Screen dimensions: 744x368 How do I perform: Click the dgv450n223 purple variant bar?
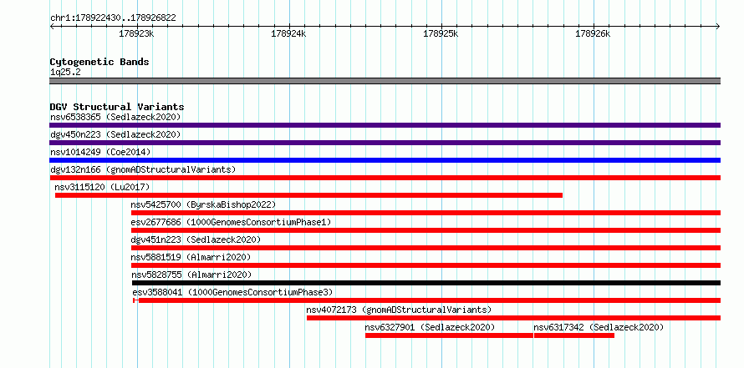(385, 143)
